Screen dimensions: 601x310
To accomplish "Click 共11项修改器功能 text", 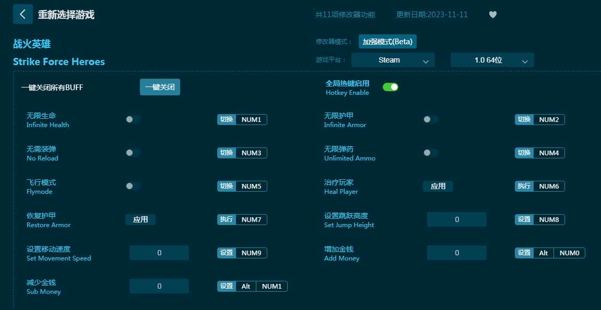I will pos(345,15).
